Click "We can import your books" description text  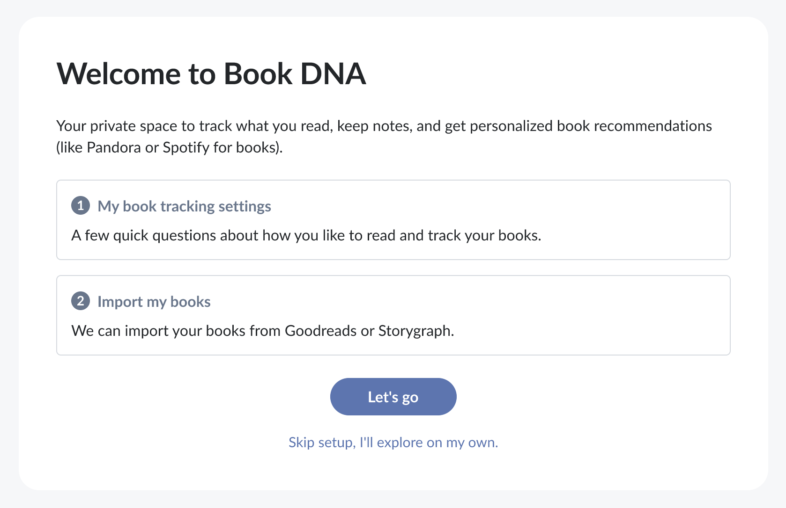point(262,331)
